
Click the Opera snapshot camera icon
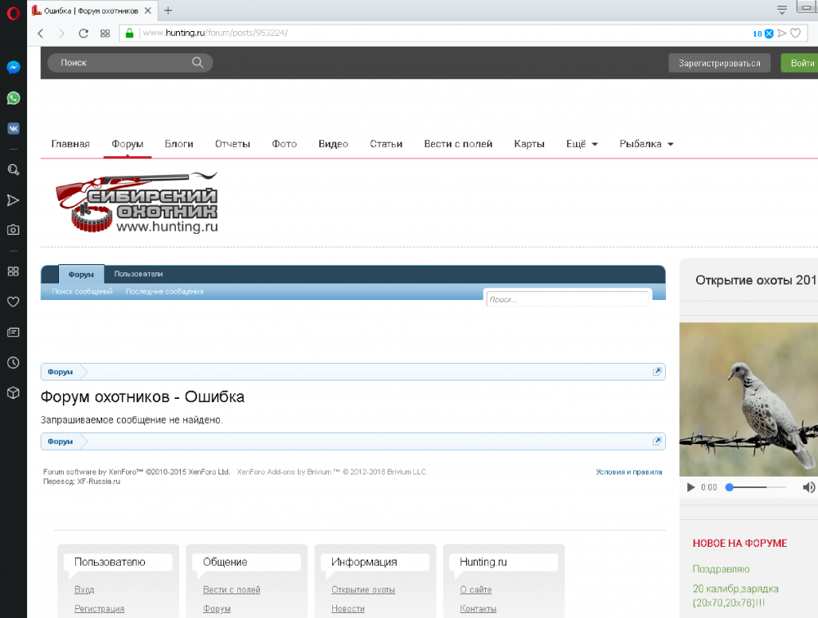click(13, 230)
